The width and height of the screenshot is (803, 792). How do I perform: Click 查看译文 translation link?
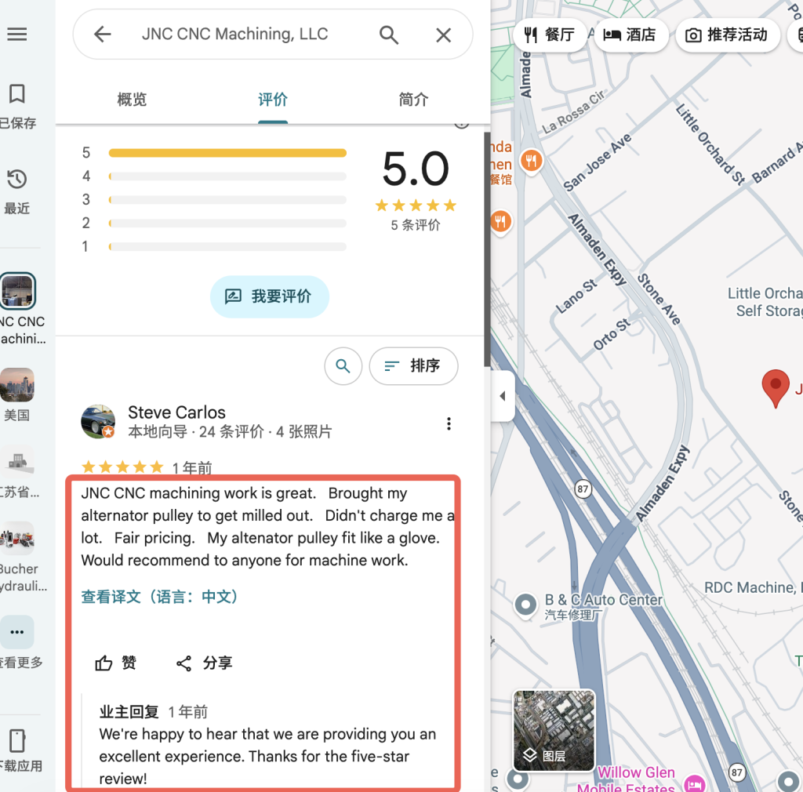click(159, 597)
